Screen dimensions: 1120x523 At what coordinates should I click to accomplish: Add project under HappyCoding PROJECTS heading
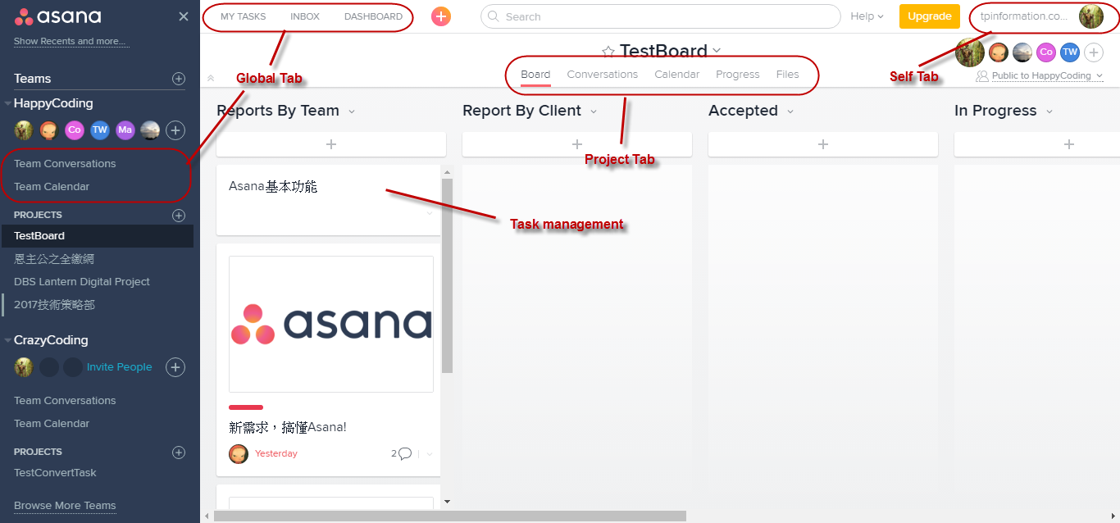point(179,216)
